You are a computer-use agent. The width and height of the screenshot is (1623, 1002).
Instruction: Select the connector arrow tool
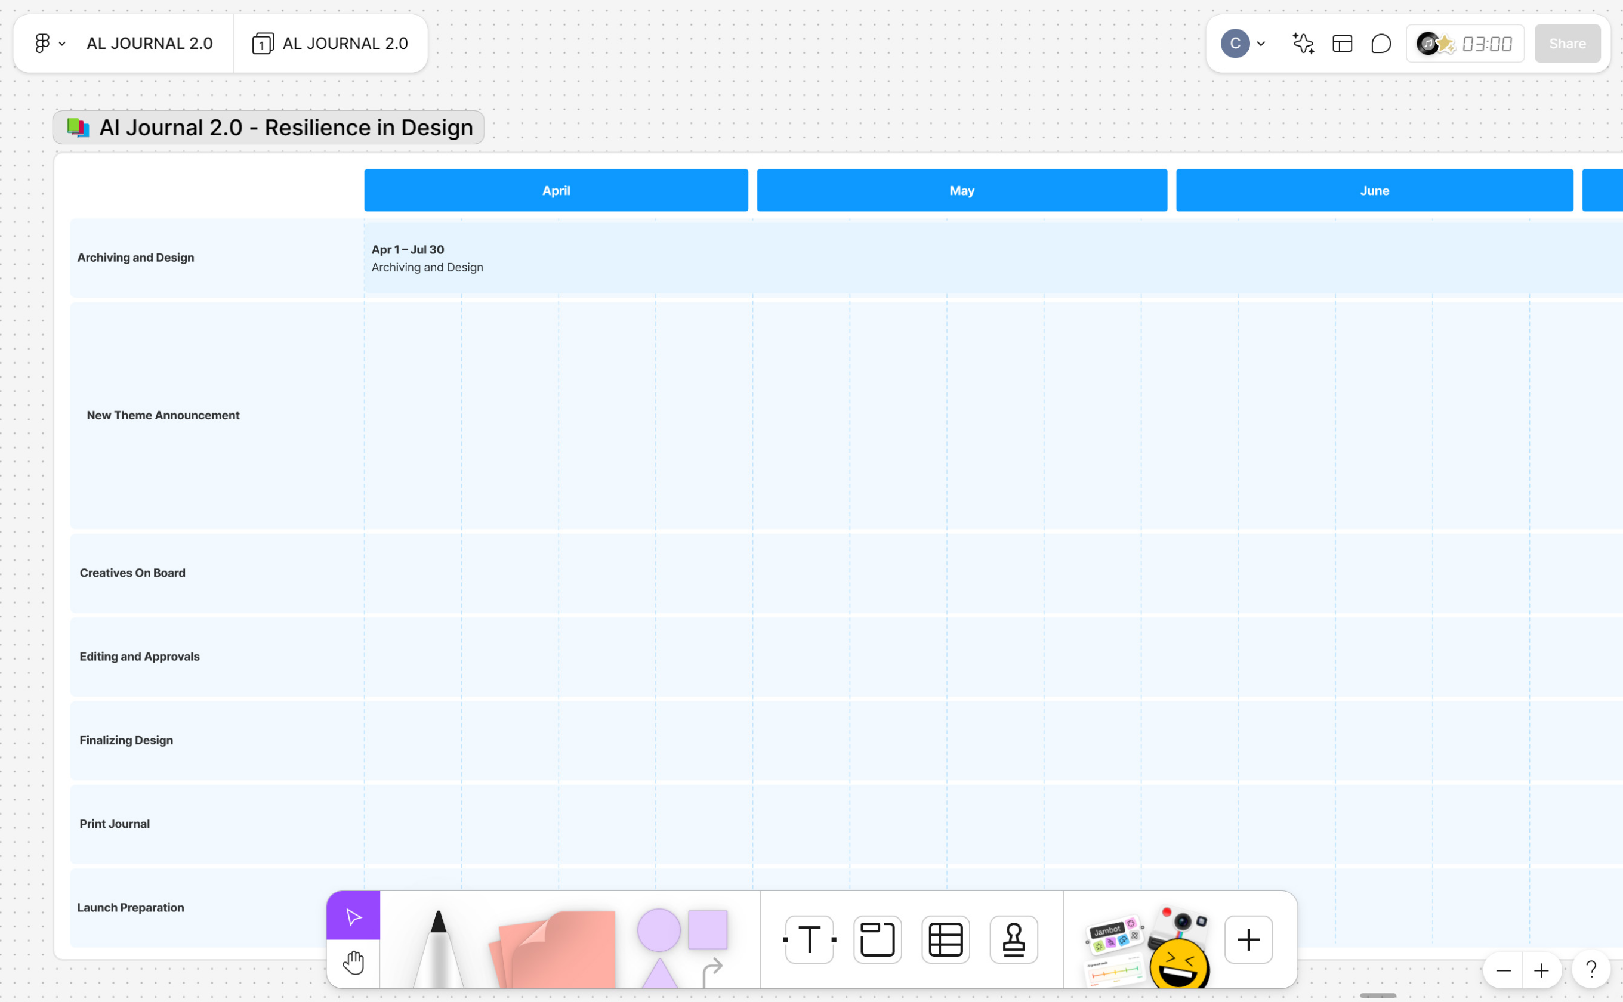(x=712, y=972)
